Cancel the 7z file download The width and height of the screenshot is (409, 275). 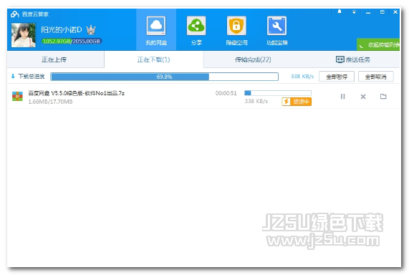click(363, 97)
